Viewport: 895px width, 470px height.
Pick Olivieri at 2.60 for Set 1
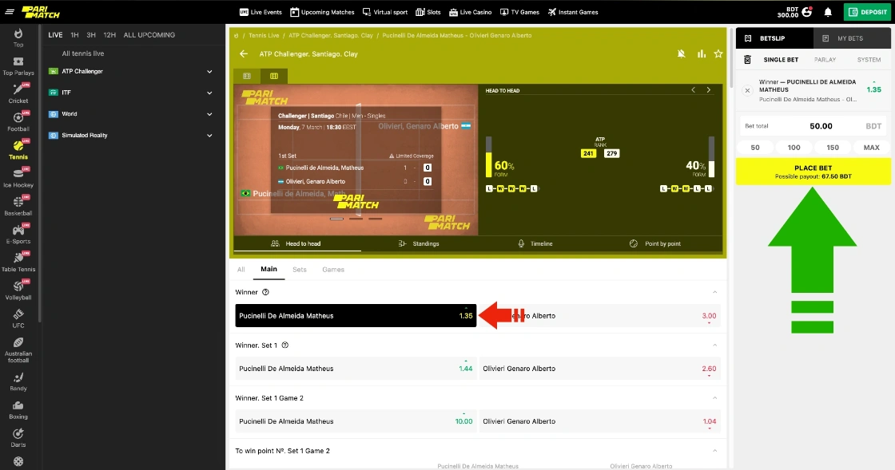click(599, 369)
